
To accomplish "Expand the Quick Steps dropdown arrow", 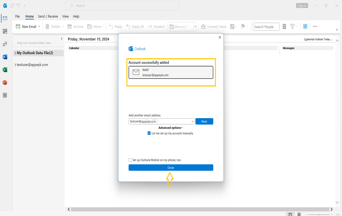I will point(195,27).
